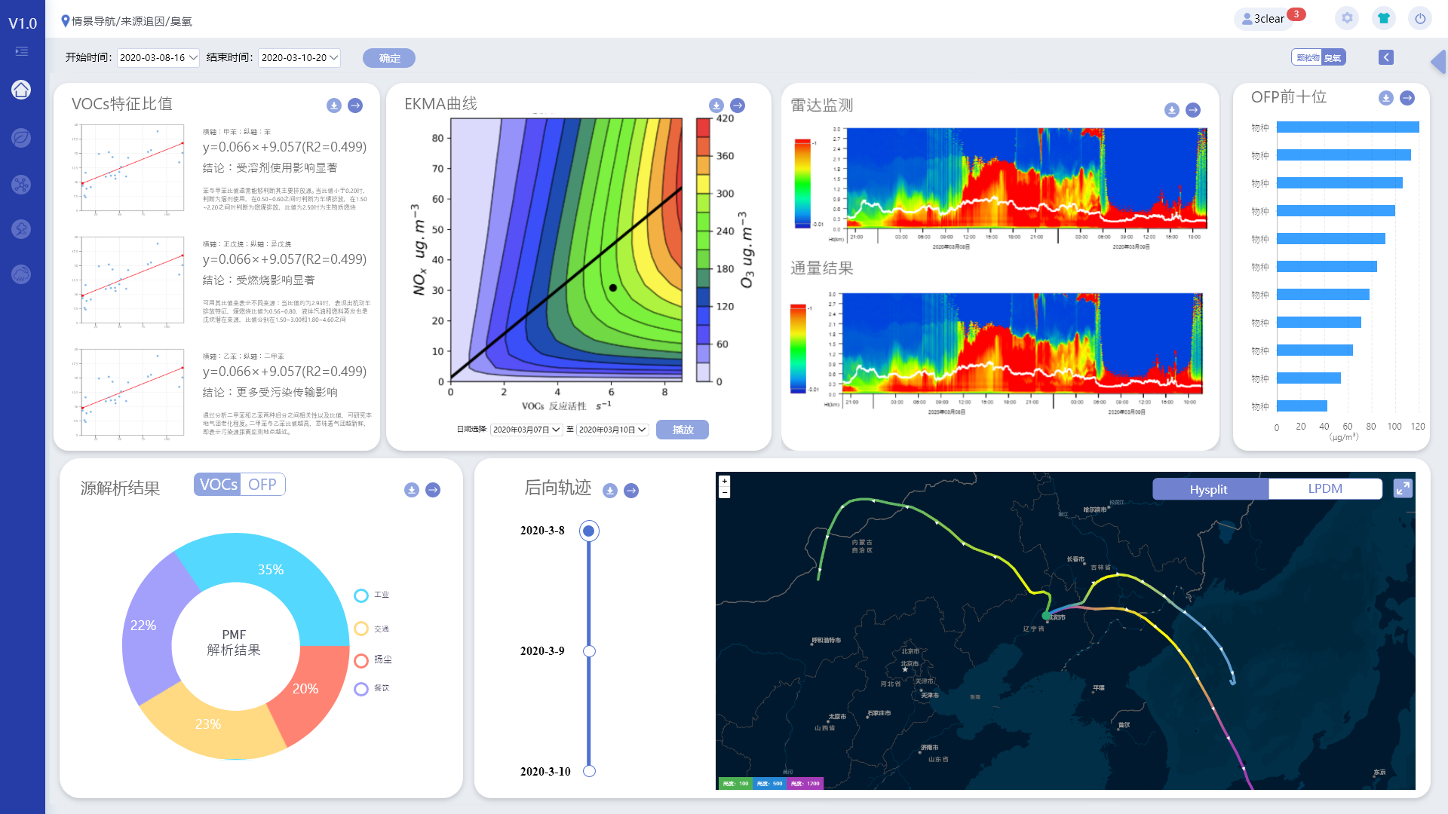This screenshot has width=1448, height=814.
Task: Click the 高度 1200 legend chip
Action: 805,784
